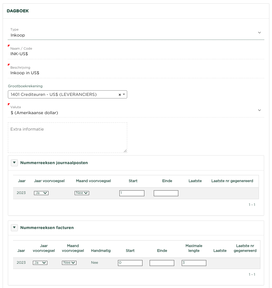This screenshot has height=288, width=272.
Task: Click the Einde field in journaalposten row
Action: 166,193
